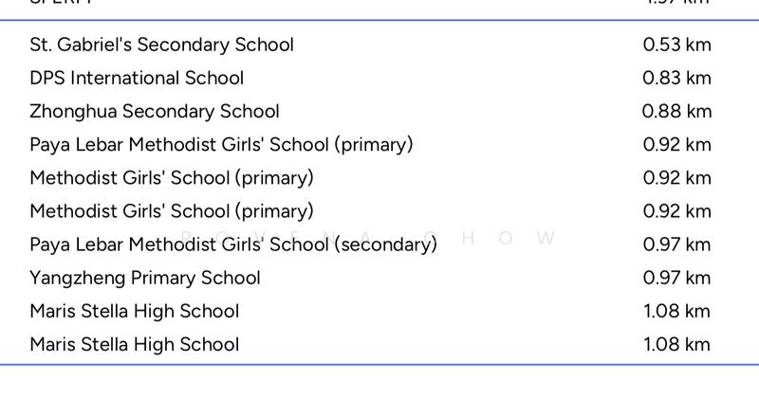
Task: Open the DPS International School listing
Action: [137, 78]
